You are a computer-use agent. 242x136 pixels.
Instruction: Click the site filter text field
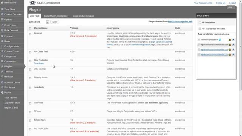click(216, 34)
